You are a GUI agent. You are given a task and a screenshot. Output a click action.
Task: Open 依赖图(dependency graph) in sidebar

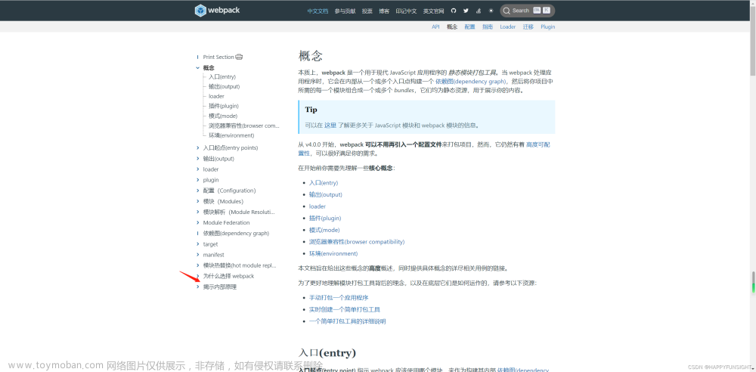pos(236,233)
